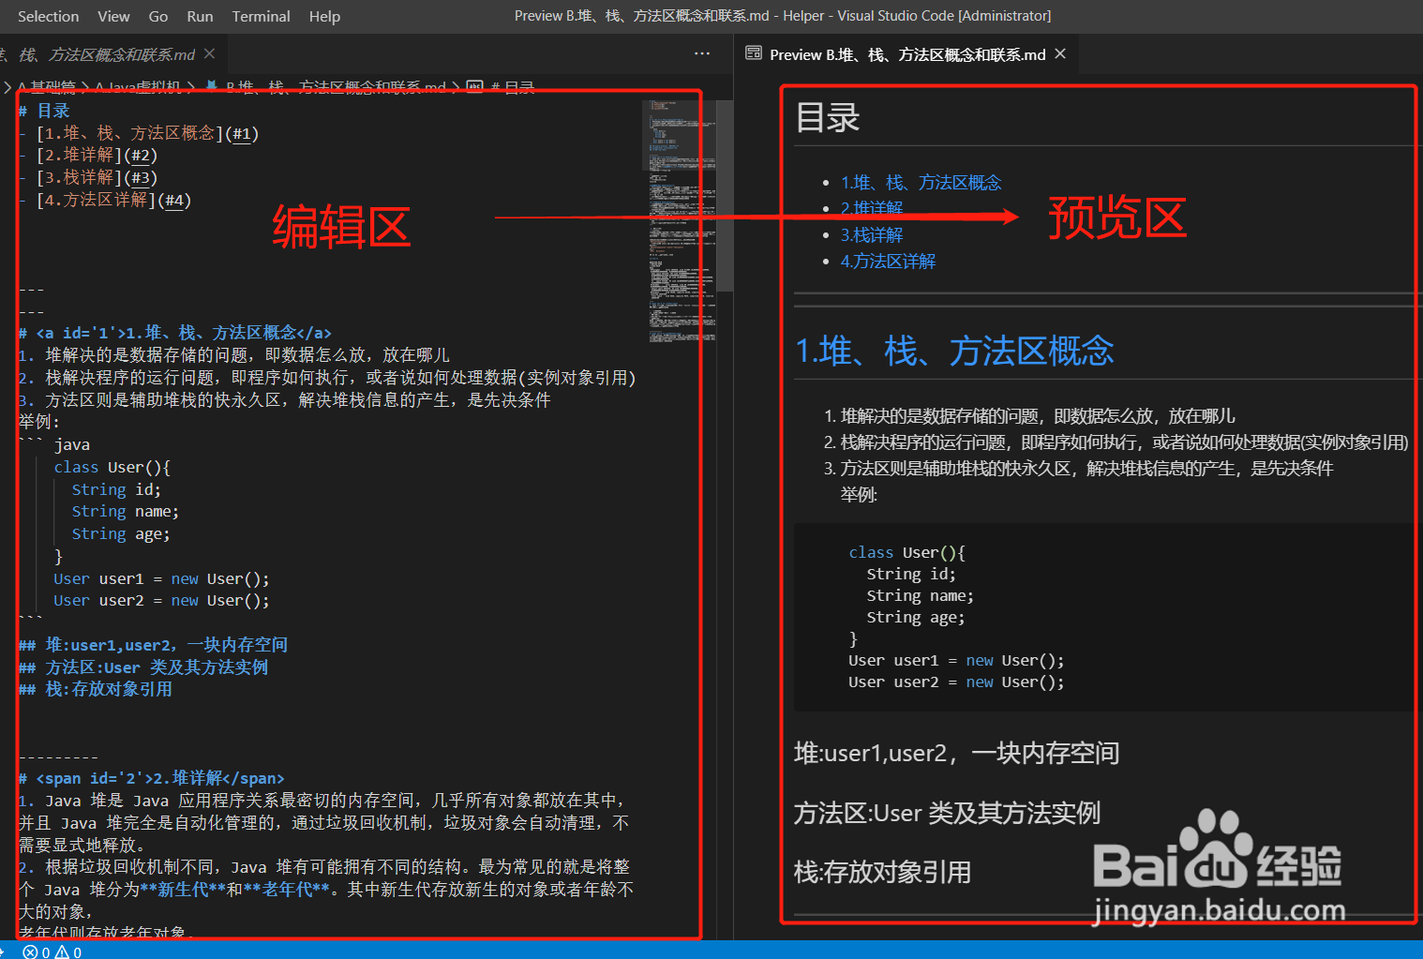This screenshot has height=959, width=1423.
Task: Click preview heading '方法区:User 类及其方法实例'
Action: click(x=947, y=813)
